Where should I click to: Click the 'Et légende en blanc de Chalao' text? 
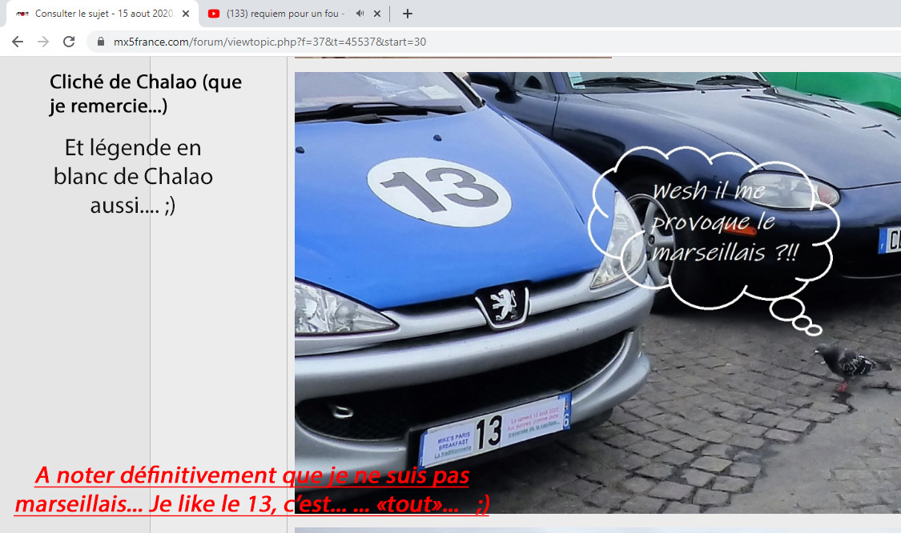[x=133, y=176]
